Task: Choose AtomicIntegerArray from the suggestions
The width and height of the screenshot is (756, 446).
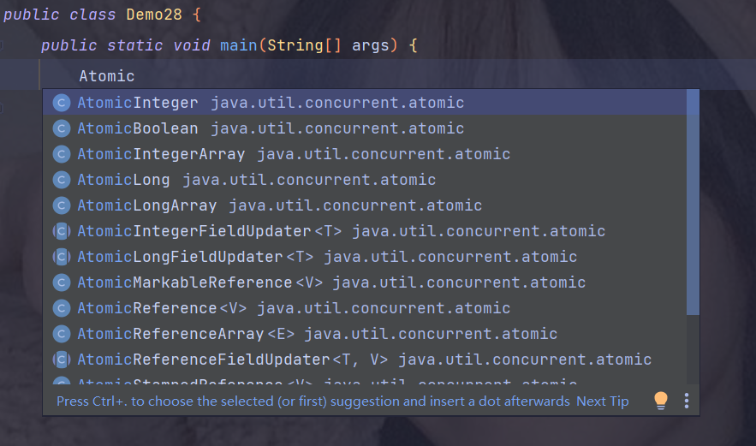Action: [x=161, y=154]
